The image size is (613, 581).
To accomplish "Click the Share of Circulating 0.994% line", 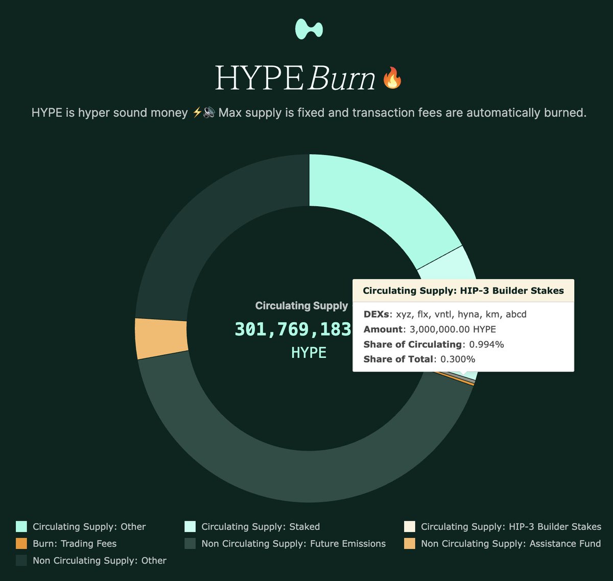I will tap(434, 344).
